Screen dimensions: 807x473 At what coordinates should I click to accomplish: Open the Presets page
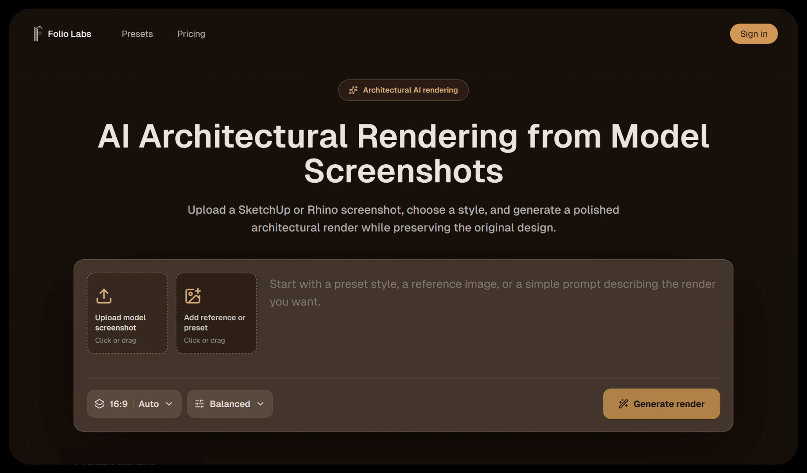pos(137,34)
